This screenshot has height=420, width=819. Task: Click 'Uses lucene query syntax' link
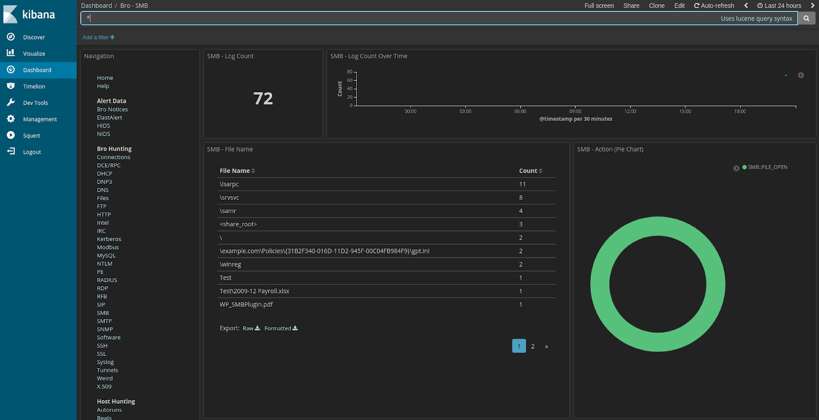tap(756, 18)
